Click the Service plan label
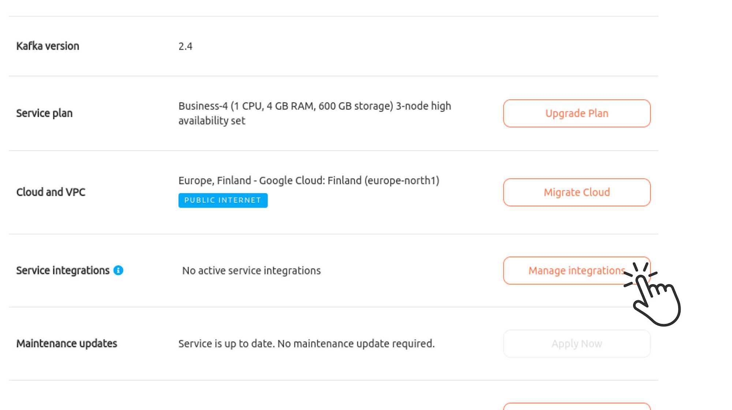This screenshot has height=410, width=732. pyautogui.click(x=44, y=113)
